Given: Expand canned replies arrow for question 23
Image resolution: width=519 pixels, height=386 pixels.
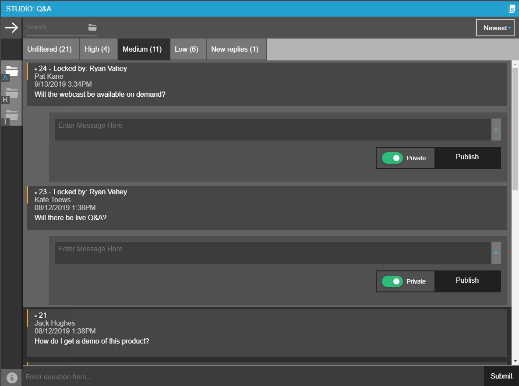Looking at the screenshot, I should point(496,253).
